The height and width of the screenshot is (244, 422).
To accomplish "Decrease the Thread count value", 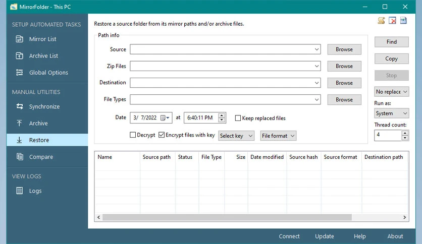I will tap(405, 138).
